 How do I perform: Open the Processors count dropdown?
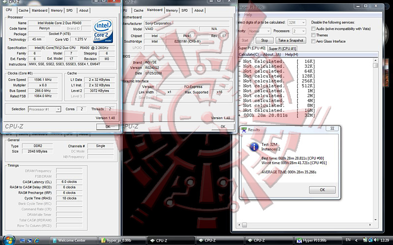(x=299, y=31)
